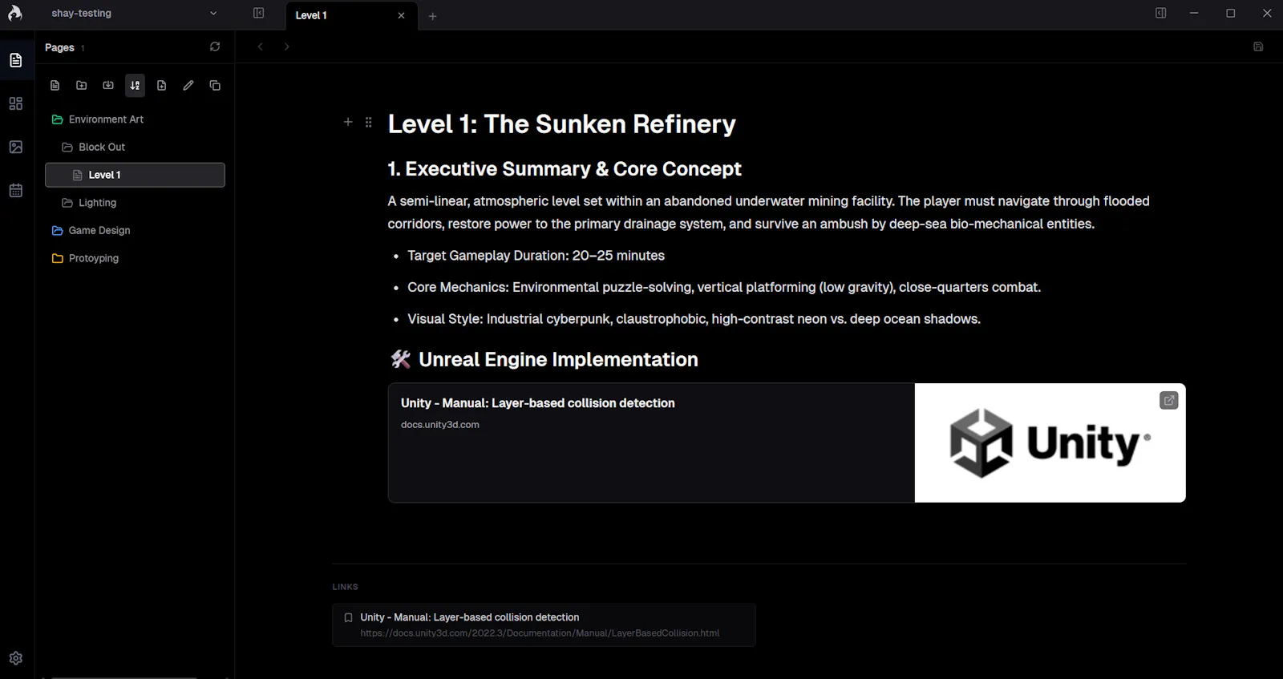The image size is (1283, 679).
Task: Click the Target Gameplay Duration bullet
Action: [x=536, y=256]
